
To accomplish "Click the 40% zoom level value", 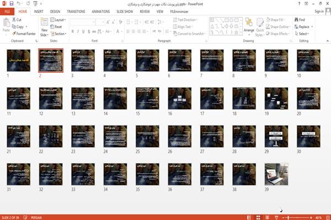I will (319, 217).
